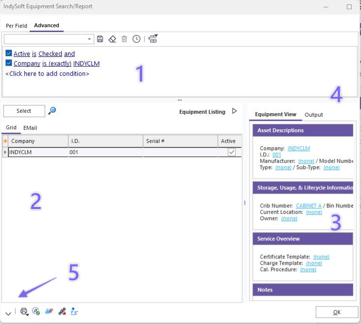Click the printer icon in bottom toolbar

(24, 312)
